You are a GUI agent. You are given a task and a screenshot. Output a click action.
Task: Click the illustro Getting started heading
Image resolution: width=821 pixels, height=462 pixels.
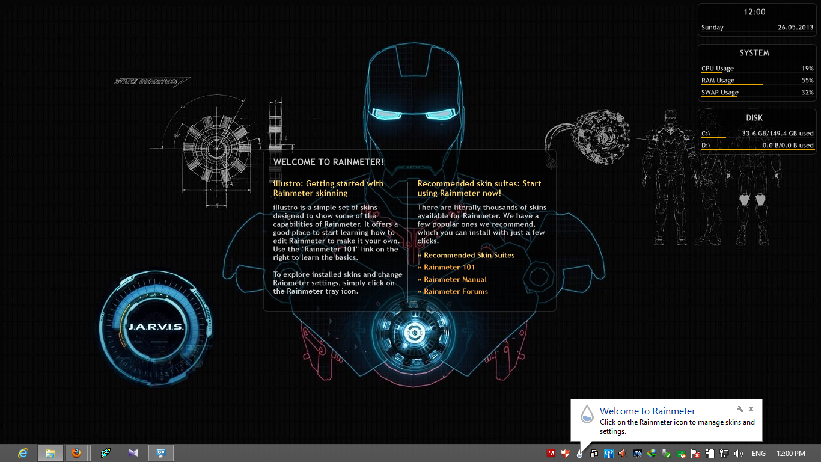pos(328,188)
